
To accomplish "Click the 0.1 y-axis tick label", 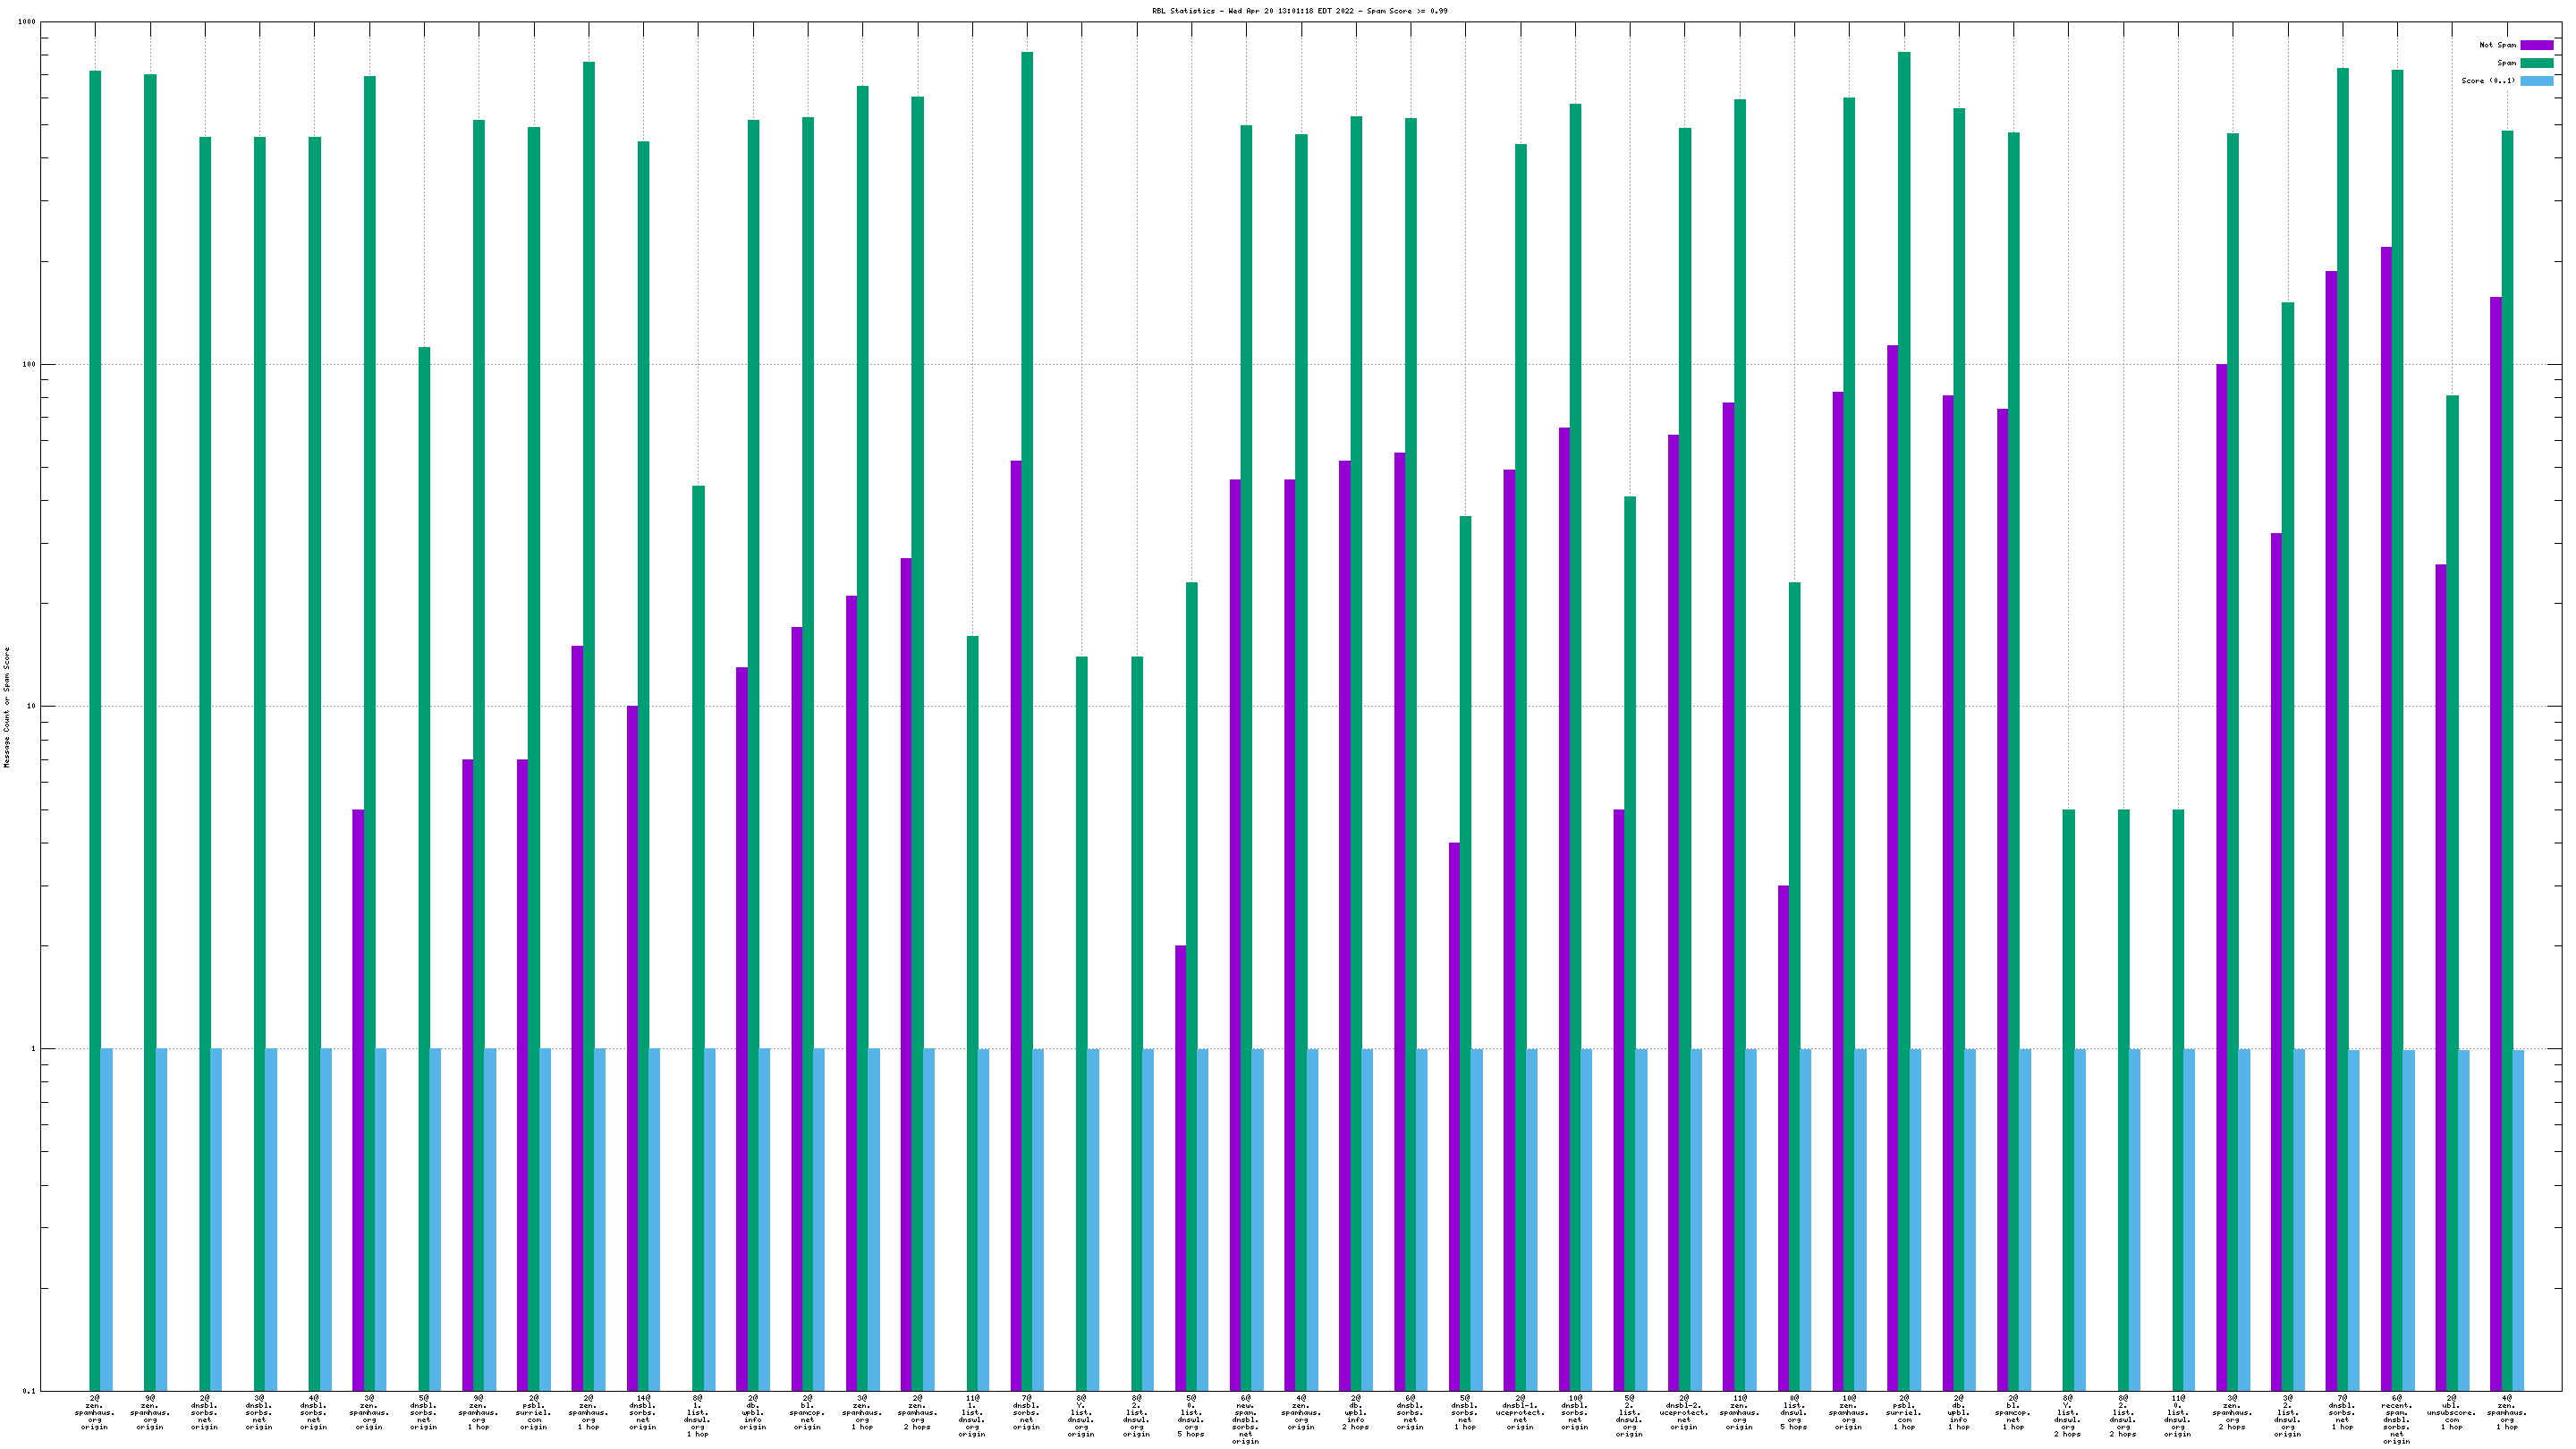I will coord(29,1391).
